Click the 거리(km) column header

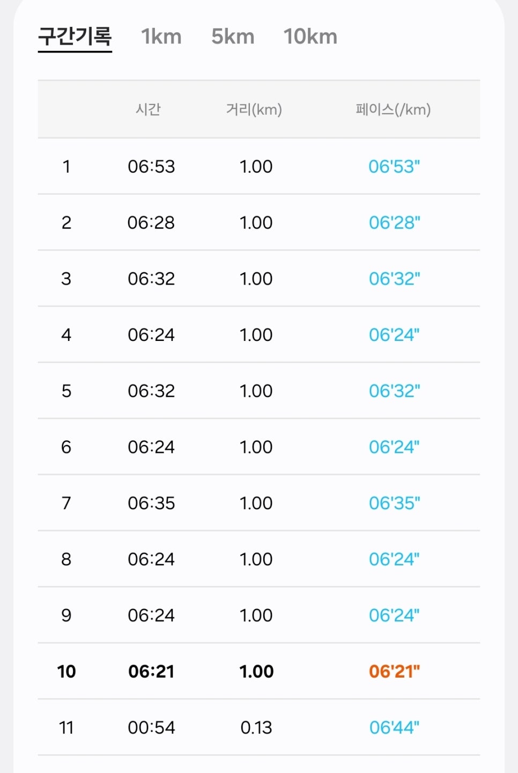tap(254, 109)
